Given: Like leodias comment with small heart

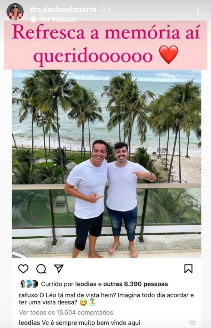Looking at the screenshot, I should tap(192, 323).
